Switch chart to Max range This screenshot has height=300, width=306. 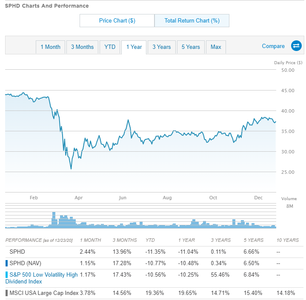(x=216, y=47)
